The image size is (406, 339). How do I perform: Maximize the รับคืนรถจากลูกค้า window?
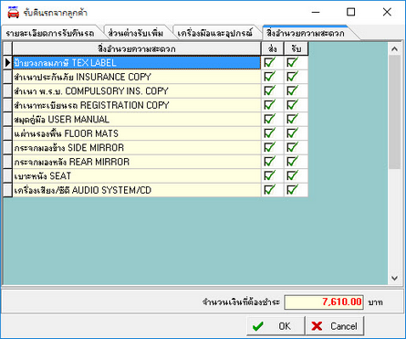351,12
